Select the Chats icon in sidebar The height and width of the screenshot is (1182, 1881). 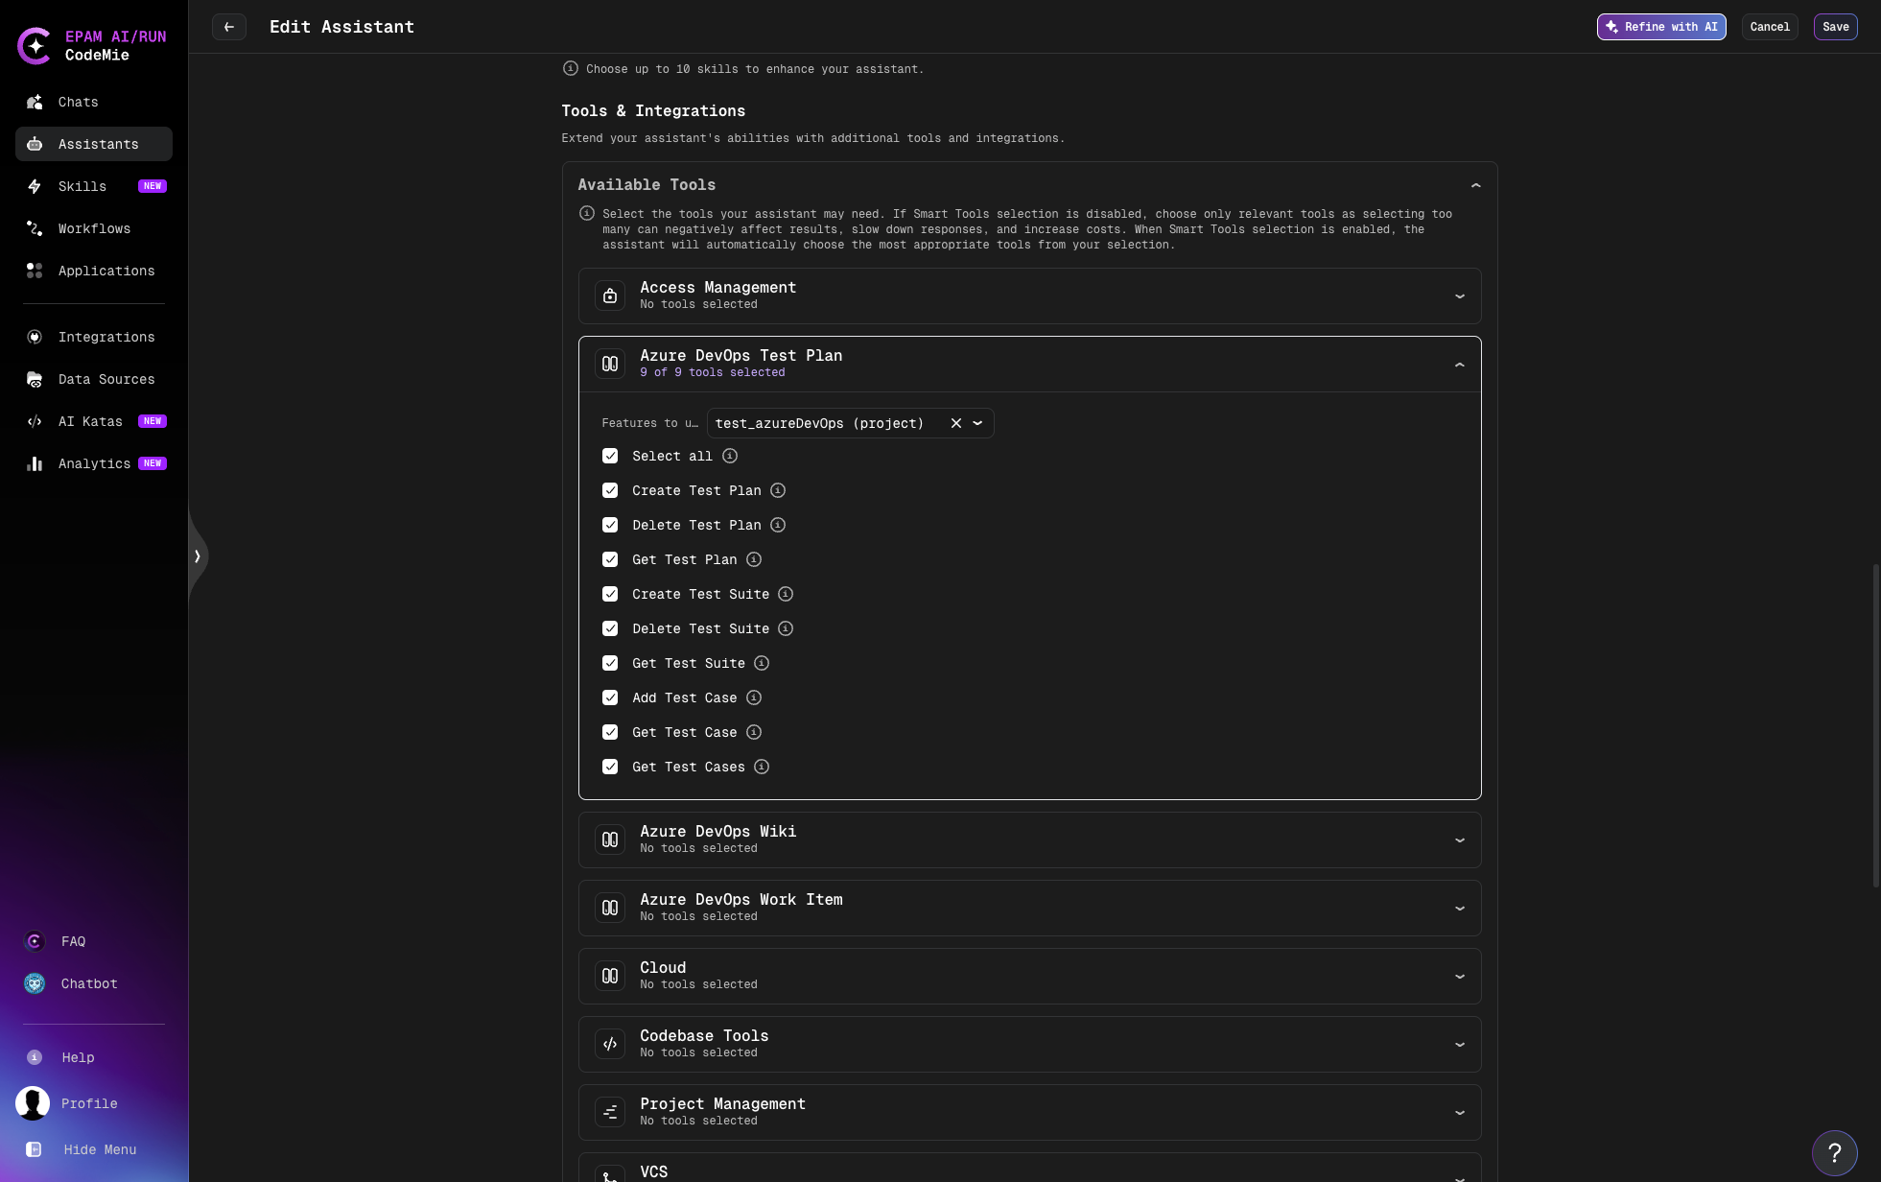(x=35, y=102)
